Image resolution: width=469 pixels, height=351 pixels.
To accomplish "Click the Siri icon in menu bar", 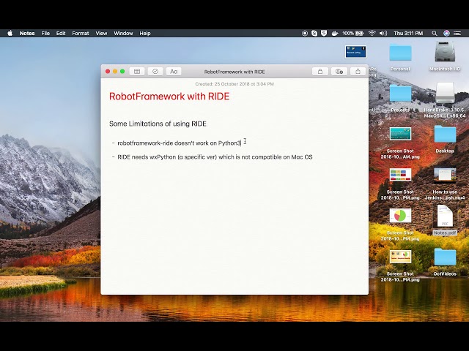I will pos(446,33).
